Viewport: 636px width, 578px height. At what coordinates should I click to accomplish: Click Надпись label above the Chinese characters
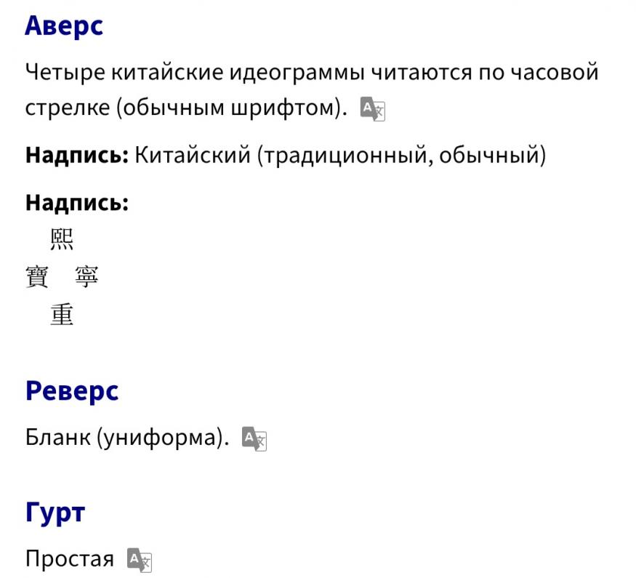click(77, 203)
